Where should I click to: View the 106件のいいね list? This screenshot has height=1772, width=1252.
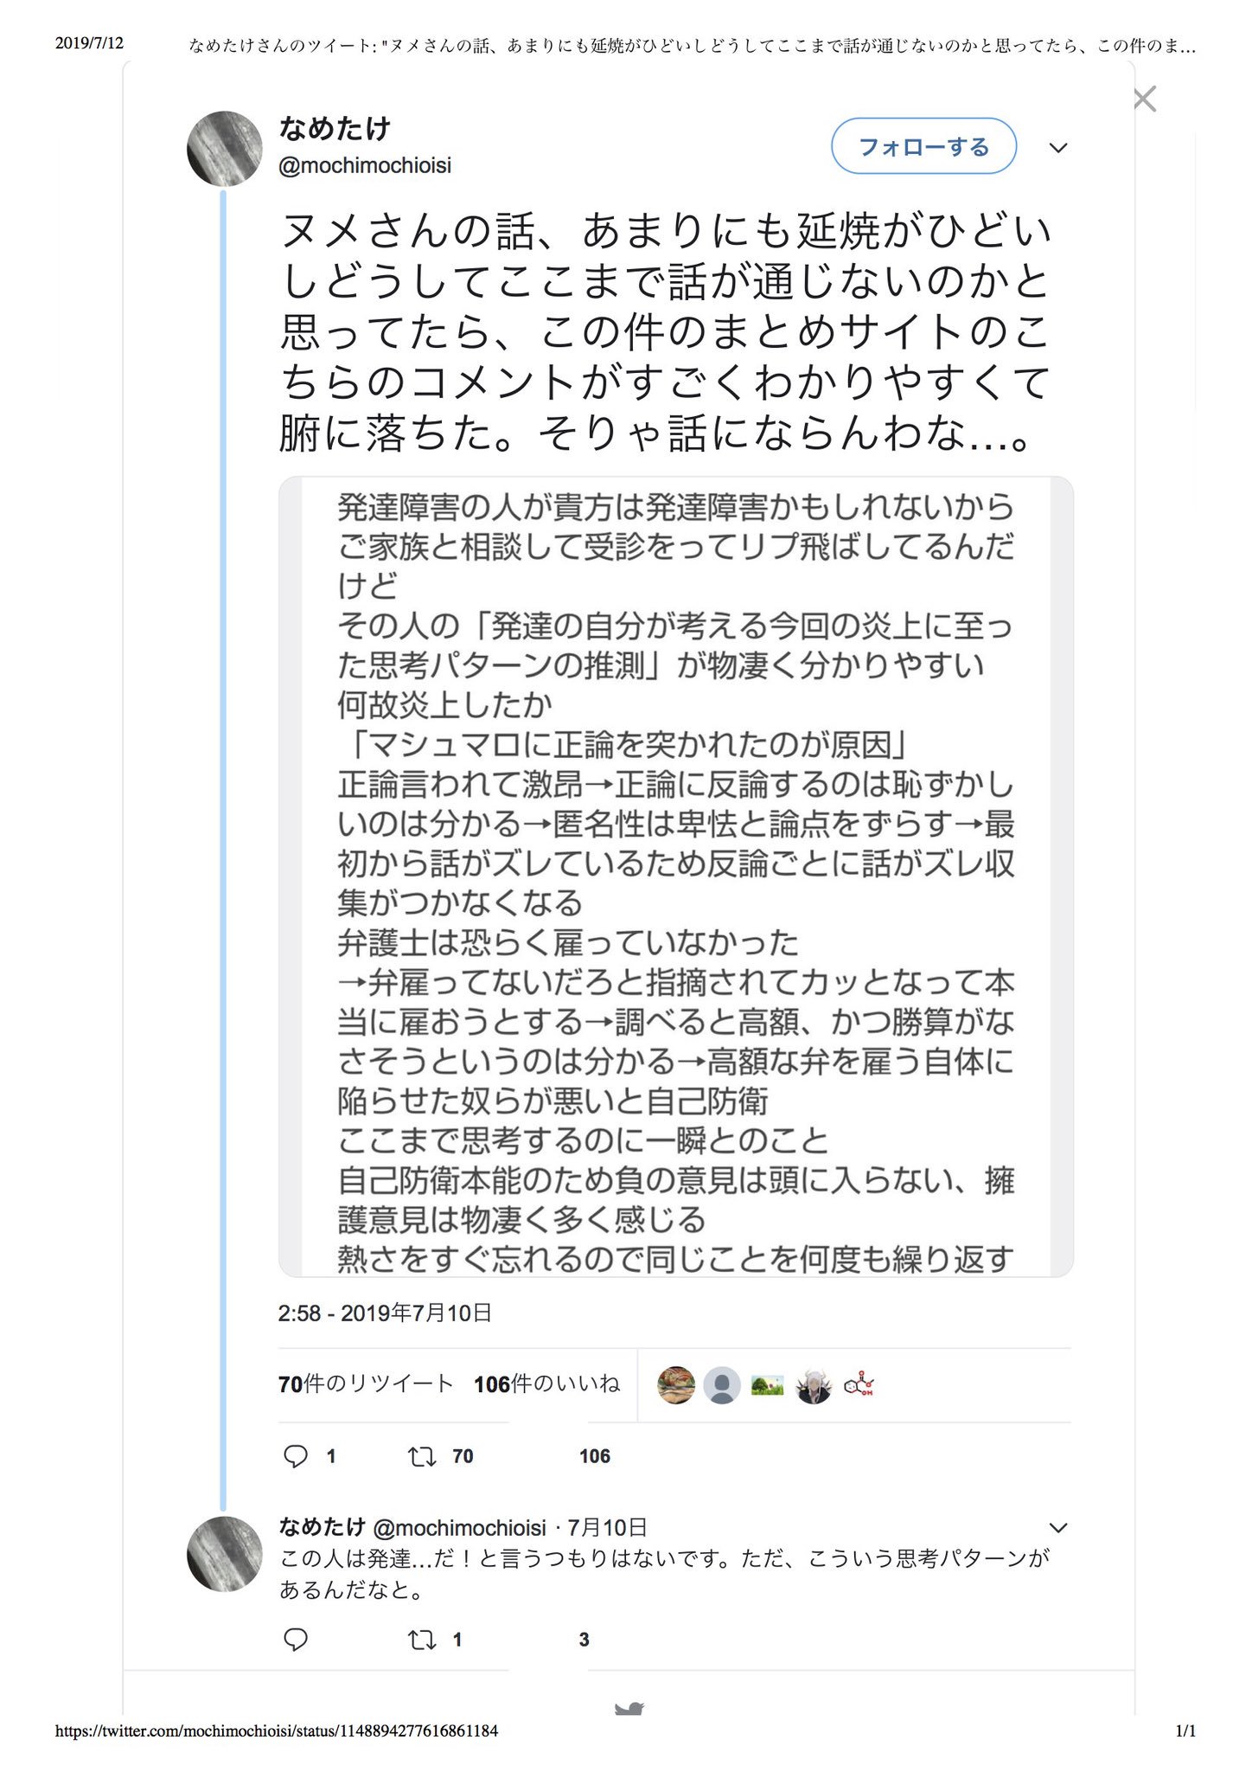(547, 1384)
